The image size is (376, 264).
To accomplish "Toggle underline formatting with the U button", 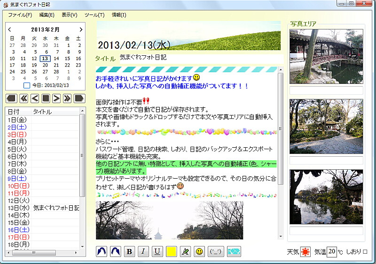I will click(157, 251).
